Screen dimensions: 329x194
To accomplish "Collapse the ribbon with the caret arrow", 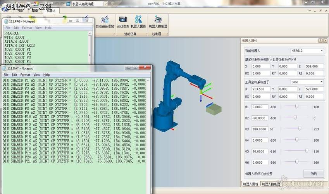I will click(310, 10).
